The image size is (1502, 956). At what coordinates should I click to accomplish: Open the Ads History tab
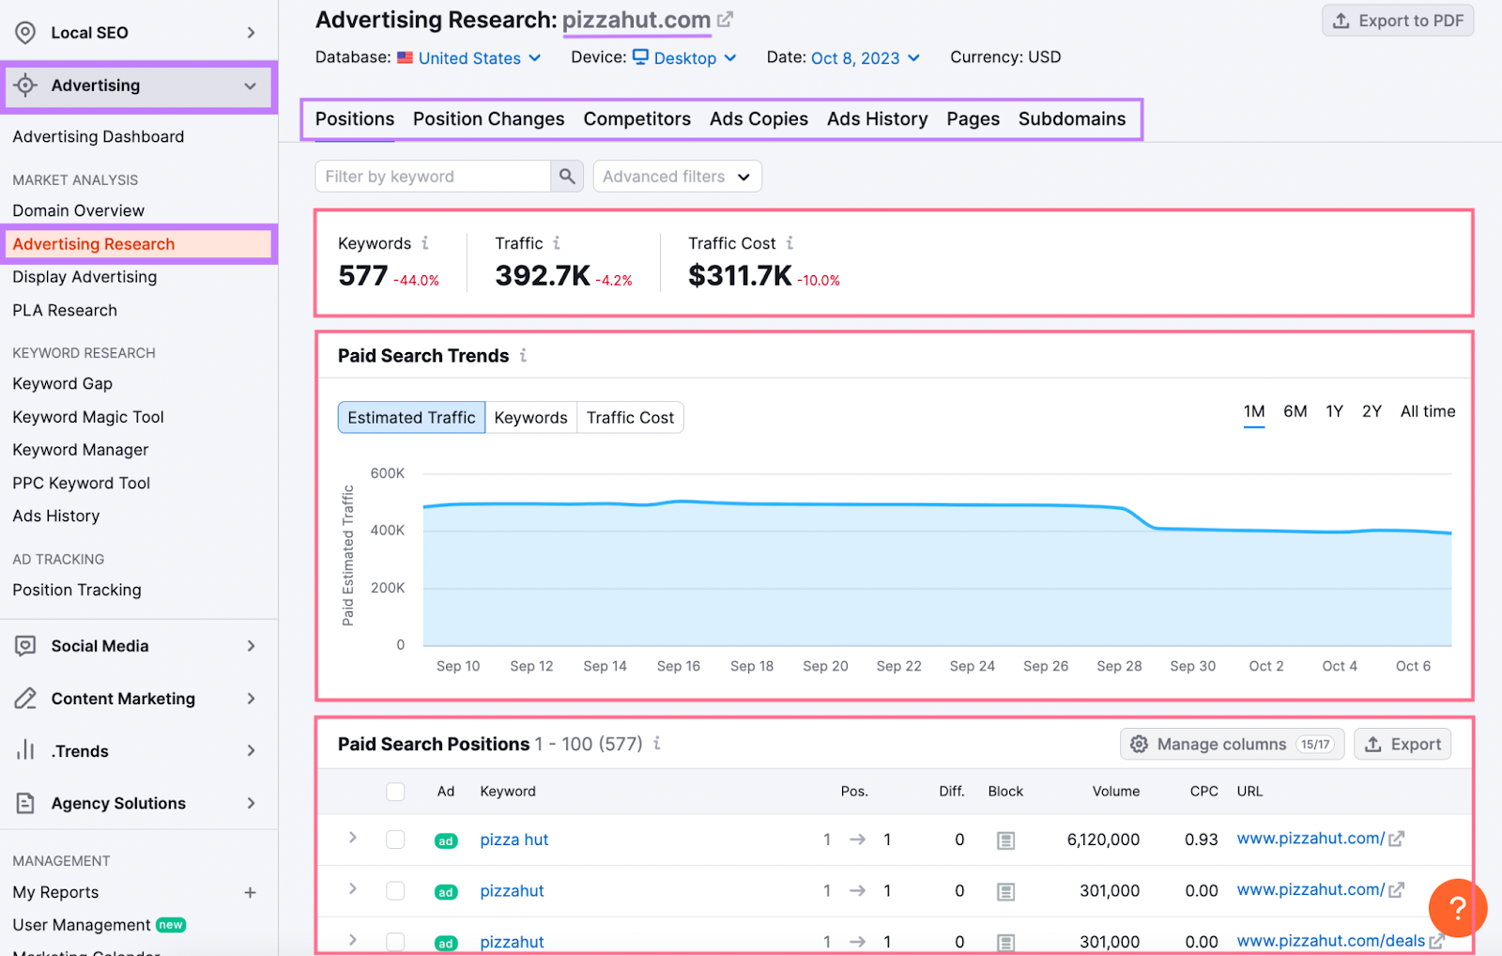877,119
